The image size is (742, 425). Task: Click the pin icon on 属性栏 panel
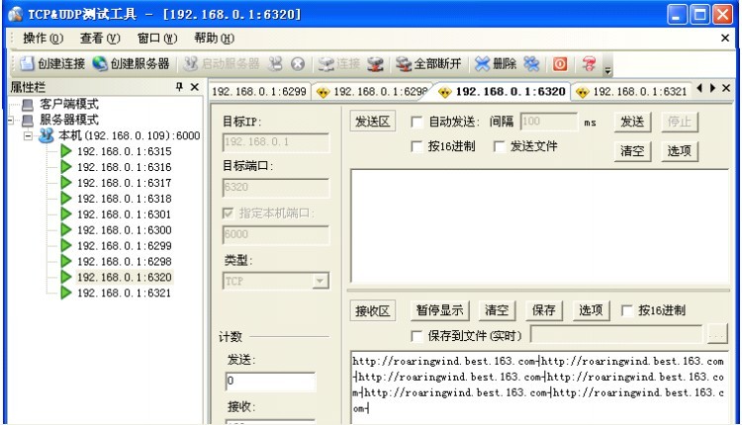(180, 87)
